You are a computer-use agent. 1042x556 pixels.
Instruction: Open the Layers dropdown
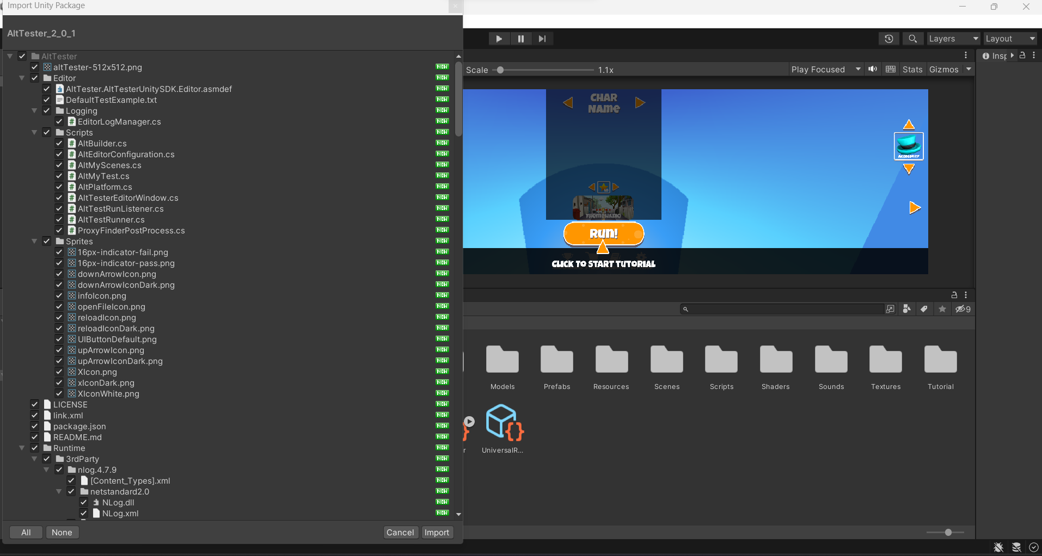click(x=953, y=39)
